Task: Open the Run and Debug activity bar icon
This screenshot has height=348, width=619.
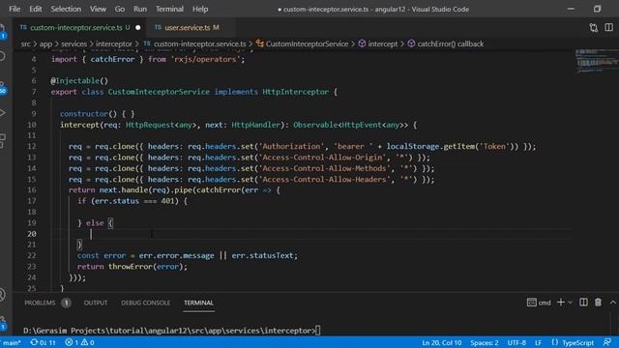Action: pyautogui.click(x=3, y=113)
